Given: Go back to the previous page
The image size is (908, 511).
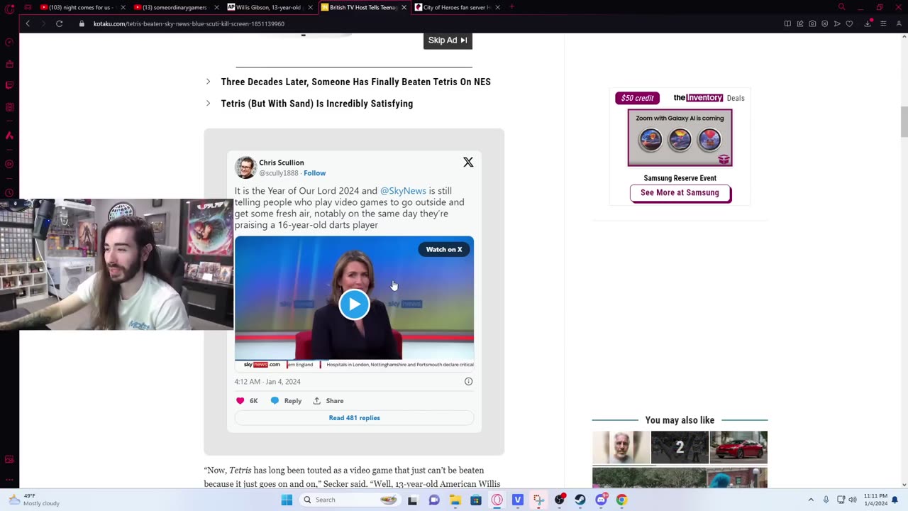Looking at the screenshot, I should 28,23.
